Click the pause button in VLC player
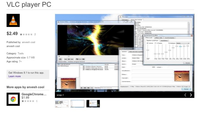The height and width of the screenshot is (114, 203). coord(60,59)
